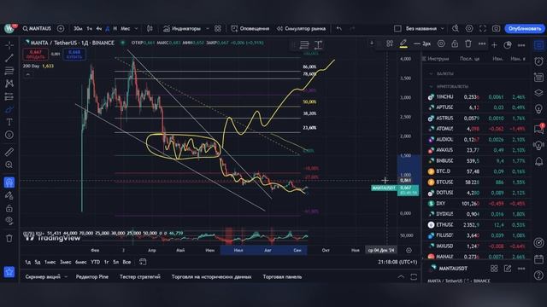The image size is (547, 307).
Task: Collapse the ВАЛЮТЫ watchlist section
Action: click(x=431, y=74)
